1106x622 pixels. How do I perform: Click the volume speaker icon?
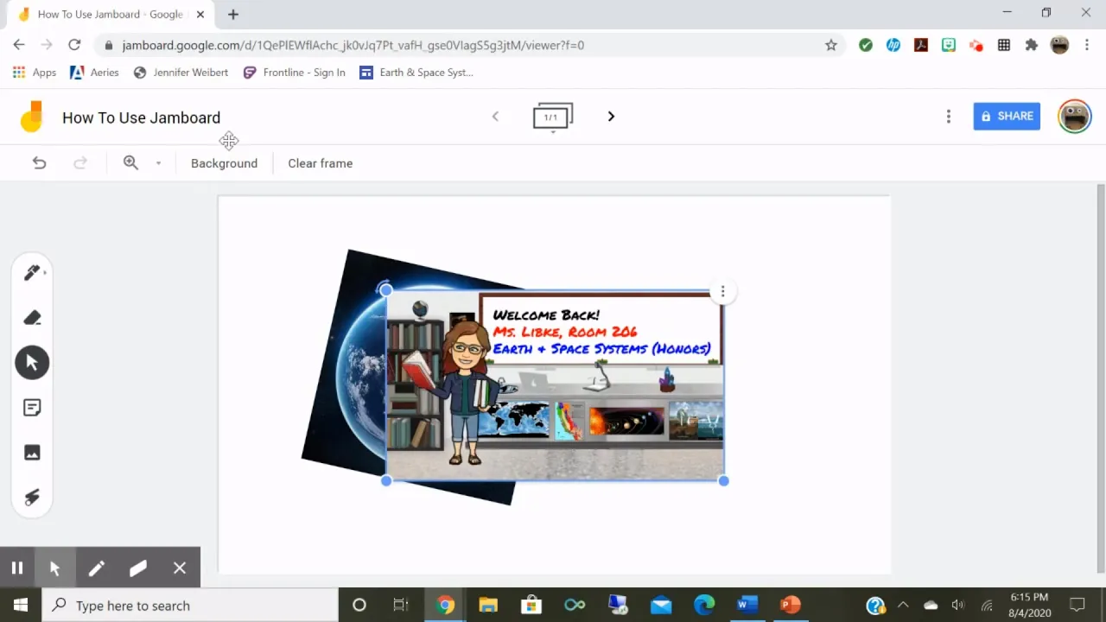click(x=957, y=605)
